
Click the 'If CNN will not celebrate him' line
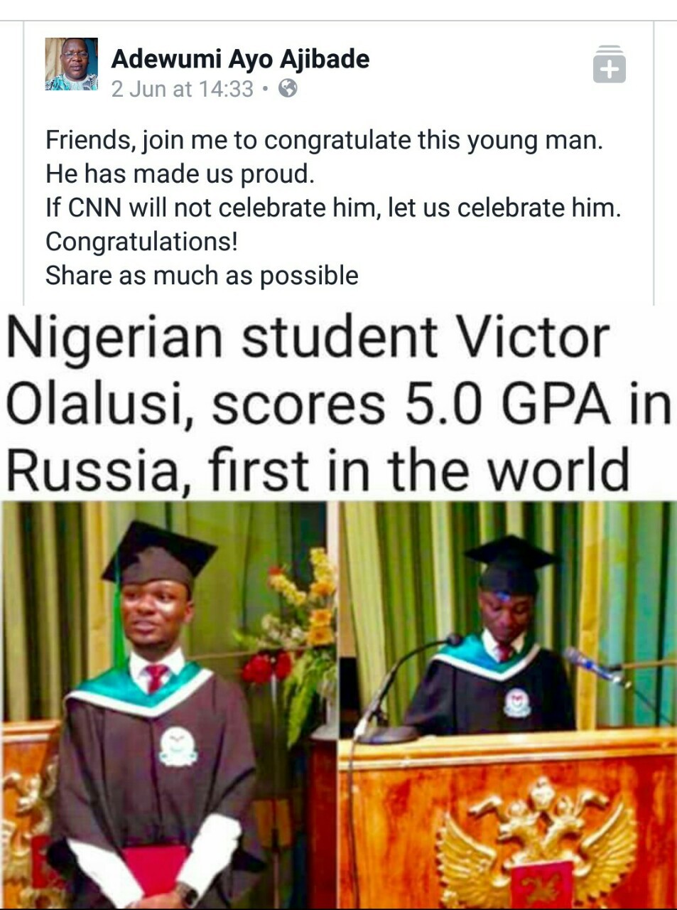click(x=333, y=208)
